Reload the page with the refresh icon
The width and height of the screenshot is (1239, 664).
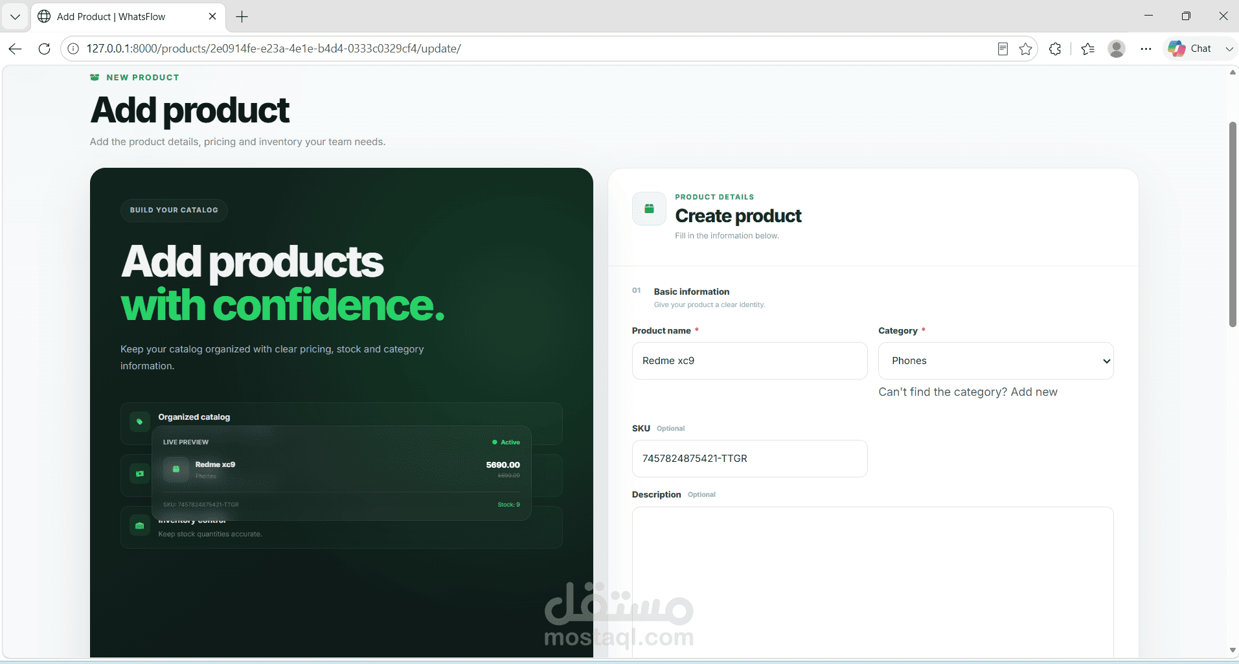coord(44,49)
